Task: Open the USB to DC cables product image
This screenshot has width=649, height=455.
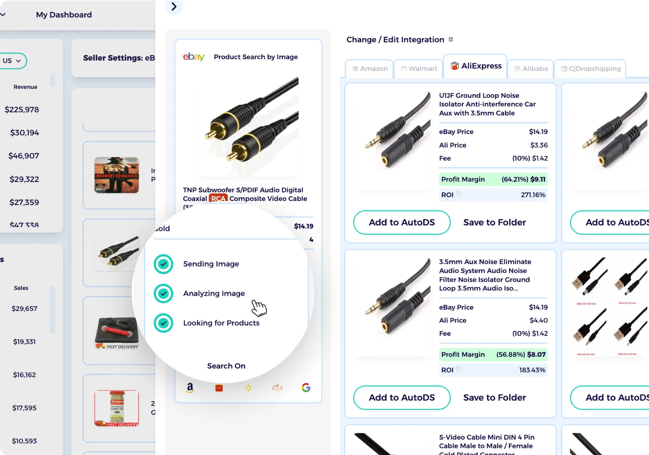Action: tap(609, 307)
